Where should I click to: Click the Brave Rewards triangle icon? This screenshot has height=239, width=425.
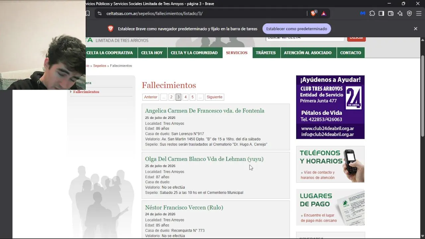click(323, 14)
